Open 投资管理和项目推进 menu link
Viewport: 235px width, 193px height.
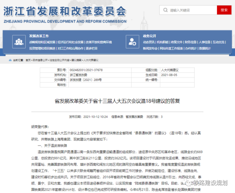click(42, 48)
